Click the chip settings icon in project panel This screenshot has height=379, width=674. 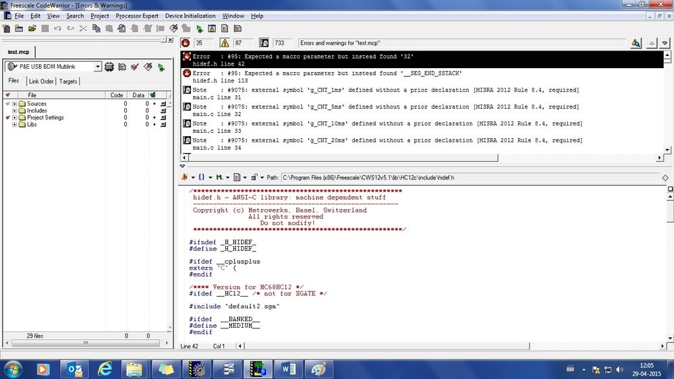109,67
